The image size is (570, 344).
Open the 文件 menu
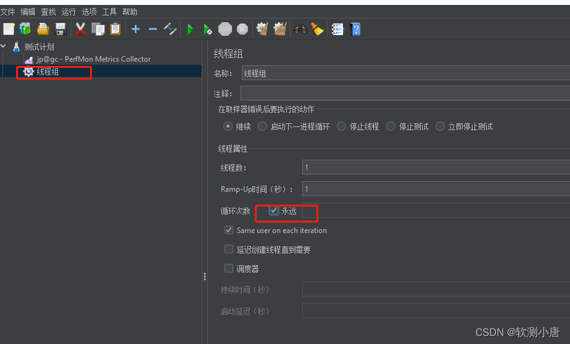7,12
